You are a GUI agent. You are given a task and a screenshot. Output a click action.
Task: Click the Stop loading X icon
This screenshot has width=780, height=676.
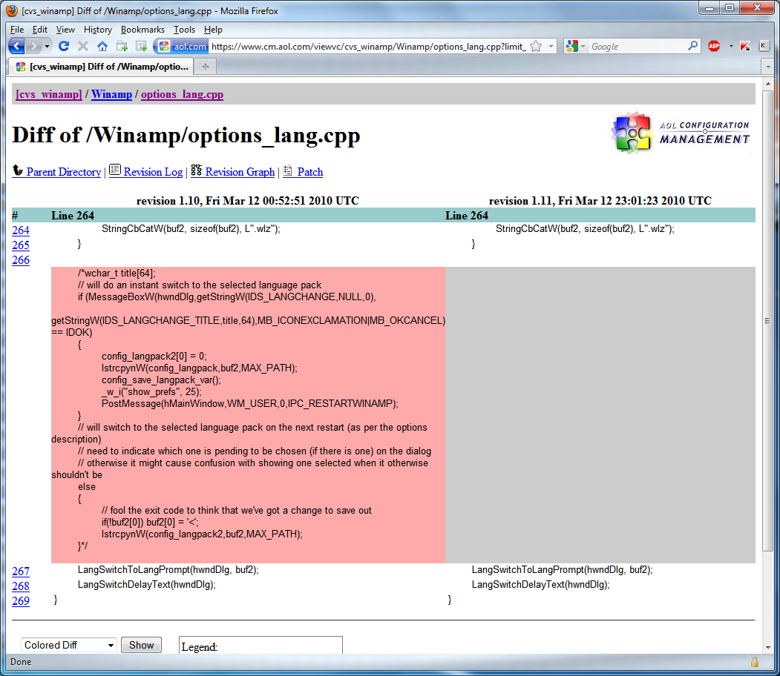tap(83, 46)
